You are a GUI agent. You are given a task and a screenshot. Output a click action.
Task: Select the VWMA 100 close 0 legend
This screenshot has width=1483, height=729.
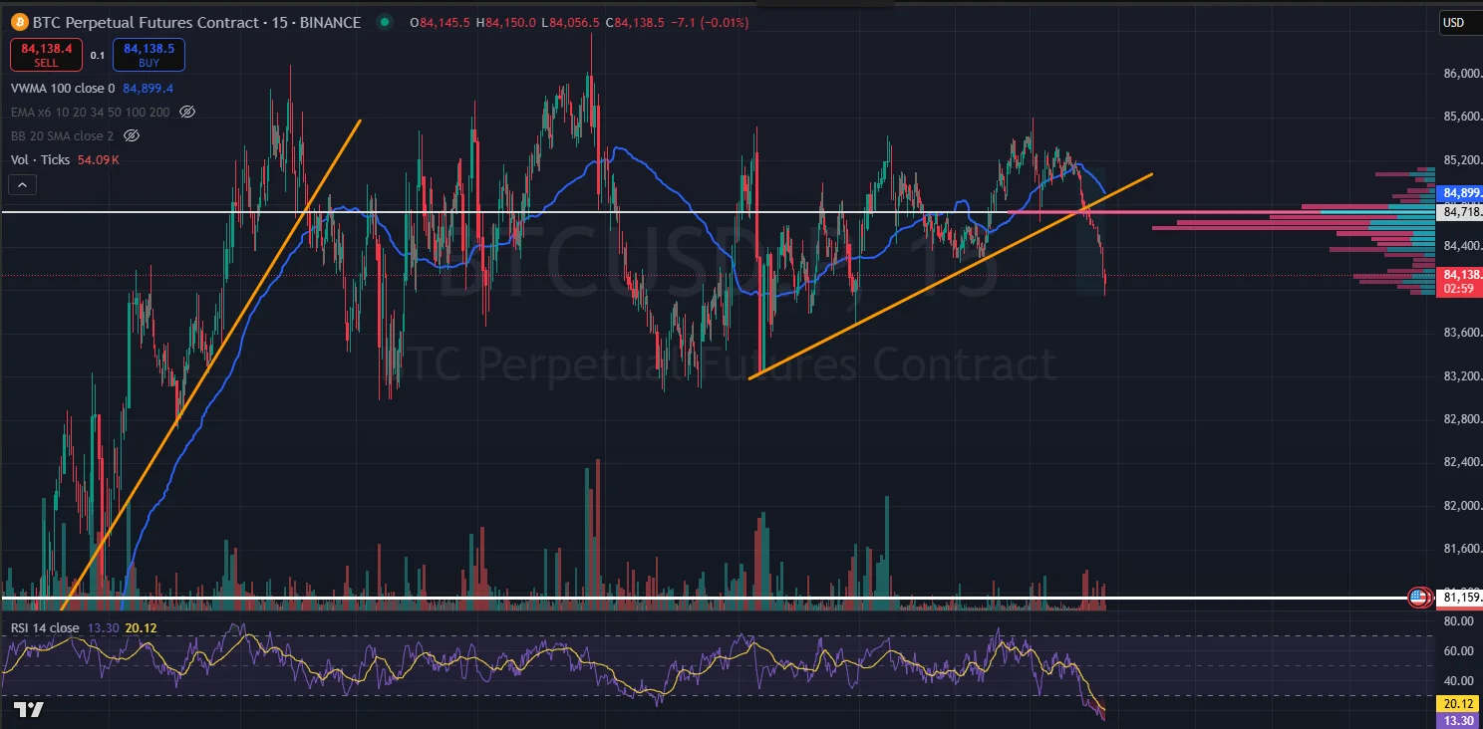[63, 88]
